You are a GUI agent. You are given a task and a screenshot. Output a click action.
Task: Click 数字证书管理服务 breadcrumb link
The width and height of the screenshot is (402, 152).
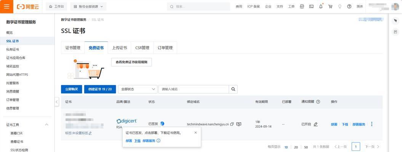[x=74, y=20]
